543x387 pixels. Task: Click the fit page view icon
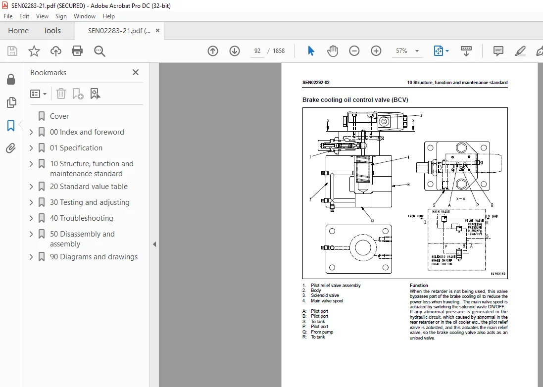click(439, 51)
